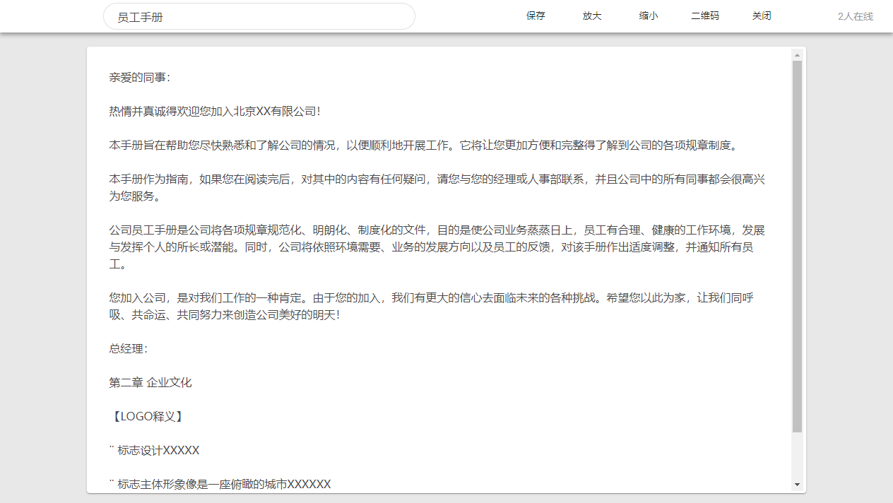This screenshot has height=503, width=893.
Task: Click the vertical scrollbar thumb
Action: coord(797,246)
